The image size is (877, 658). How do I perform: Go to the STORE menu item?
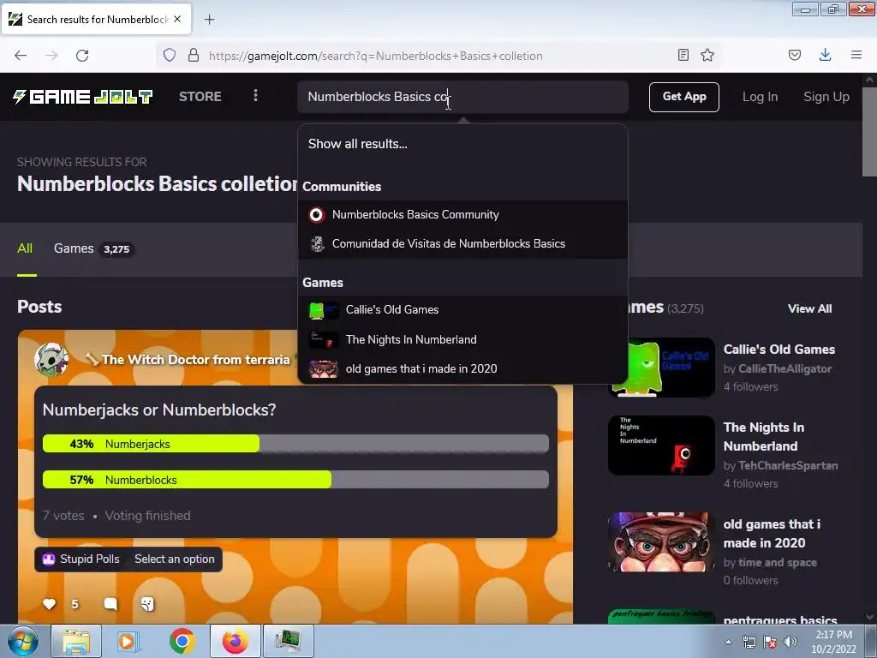click(x=200, y=96)
